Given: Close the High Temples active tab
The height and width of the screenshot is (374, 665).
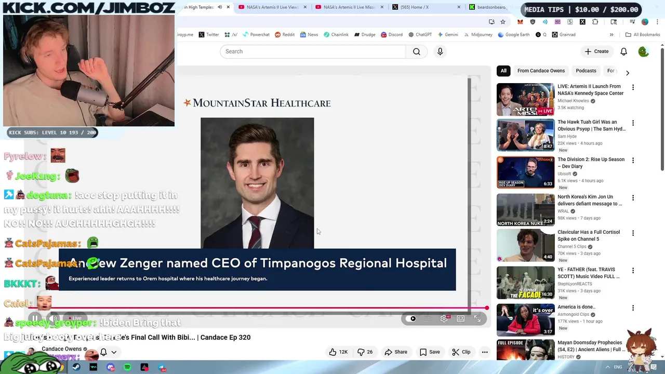Looking at the screenshot, I should (228, 7).
